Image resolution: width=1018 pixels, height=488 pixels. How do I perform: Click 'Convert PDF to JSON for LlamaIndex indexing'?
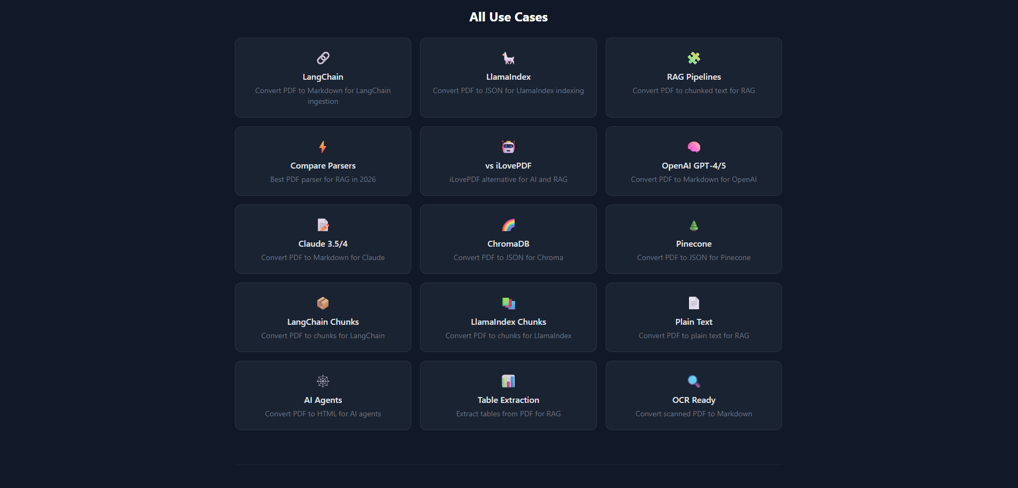coord(508,91)
